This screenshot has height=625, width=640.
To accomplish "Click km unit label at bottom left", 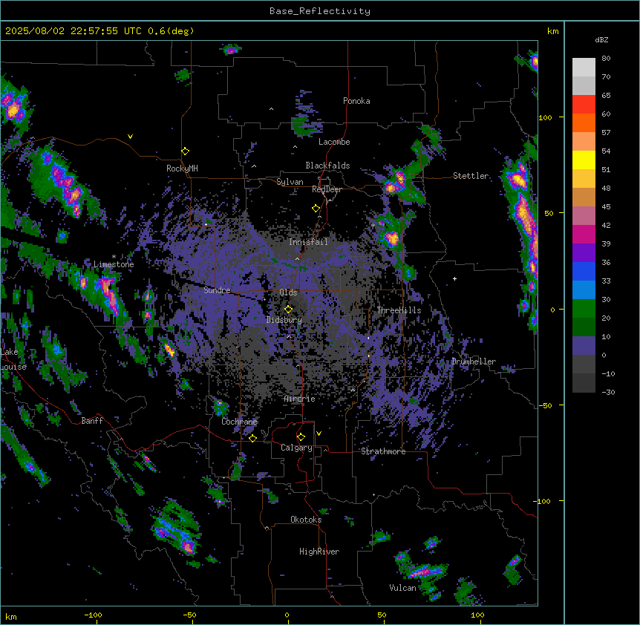I will tap(11, 617).
